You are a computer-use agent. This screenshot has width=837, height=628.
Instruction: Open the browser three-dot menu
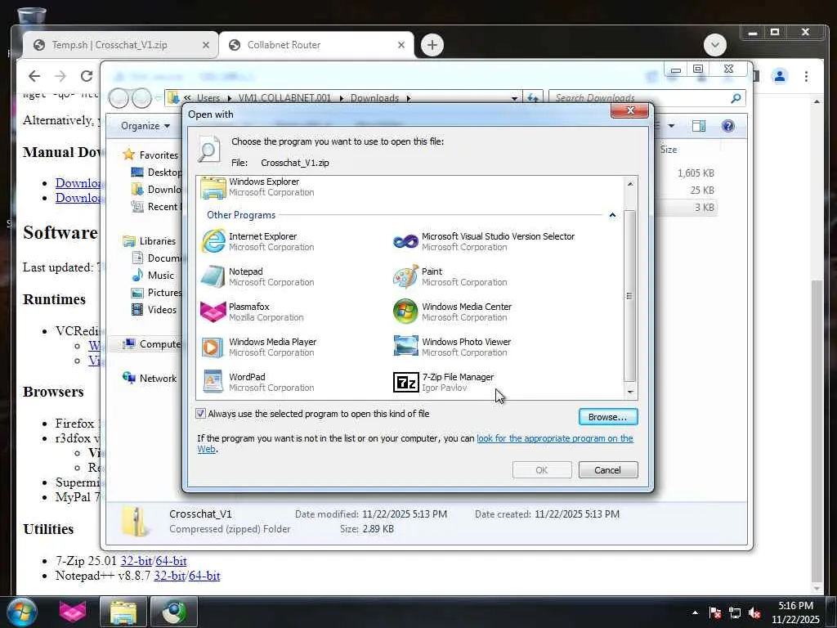(806, 76)
